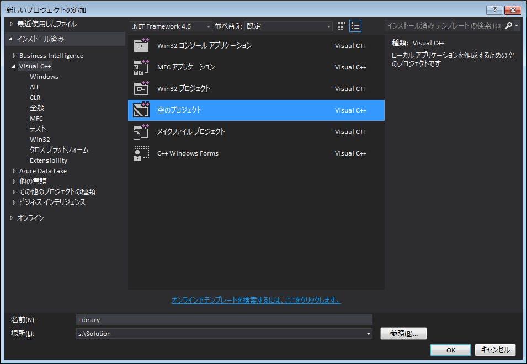This screenshot has width=527, height=364.
Task: Collapse the インストール済み node
Action: coord(10,39)
